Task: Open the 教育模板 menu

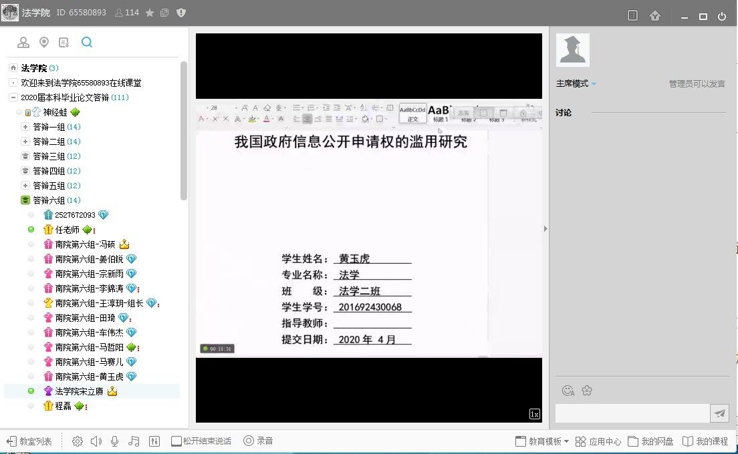Action: pos(541,441)
